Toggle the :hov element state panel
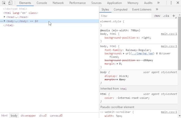Screen dimensions: 181x118 pyautogui.click(x=157, y=16)
